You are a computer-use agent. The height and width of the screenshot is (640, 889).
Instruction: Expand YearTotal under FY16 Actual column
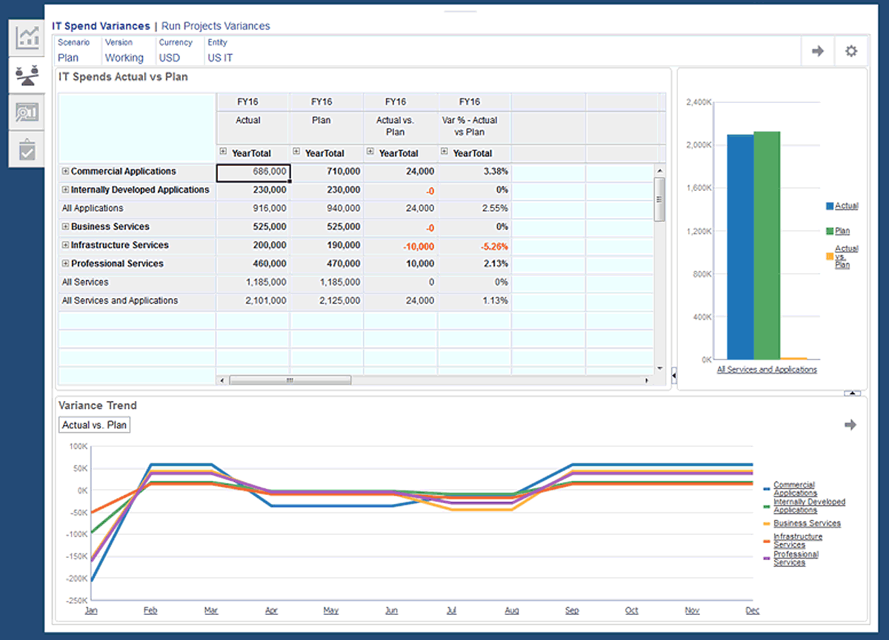(x=223, y=152)
